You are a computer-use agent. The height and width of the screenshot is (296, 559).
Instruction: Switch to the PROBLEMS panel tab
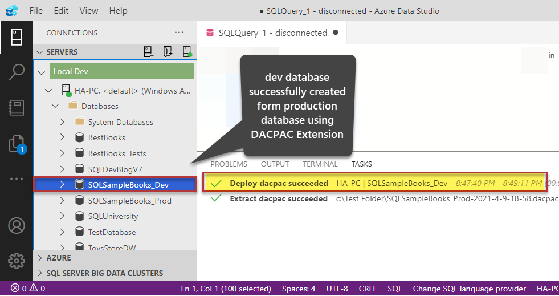click(229, 164)
